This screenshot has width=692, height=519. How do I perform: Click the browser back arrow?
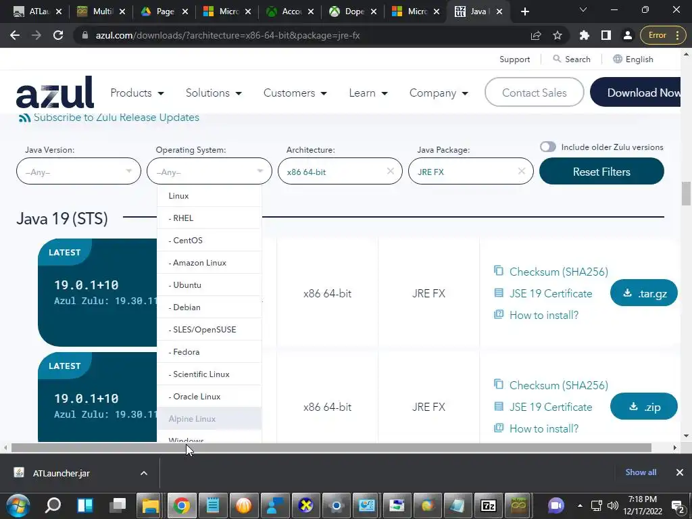15,35
